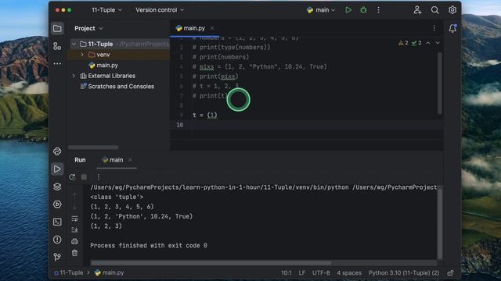Open the Services tool window
This screenshot has width=501, height=281.
click(x=57, y=205)
